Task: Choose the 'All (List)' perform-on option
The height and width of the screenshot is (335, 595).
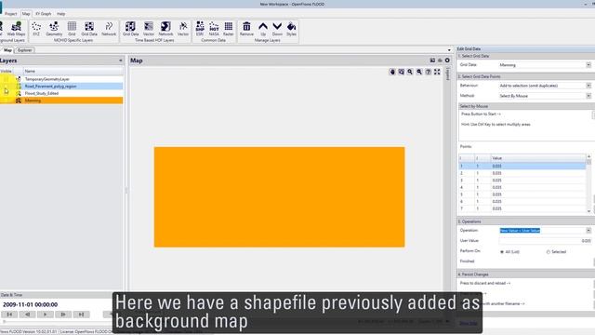Action: click(x=510, y=252)
